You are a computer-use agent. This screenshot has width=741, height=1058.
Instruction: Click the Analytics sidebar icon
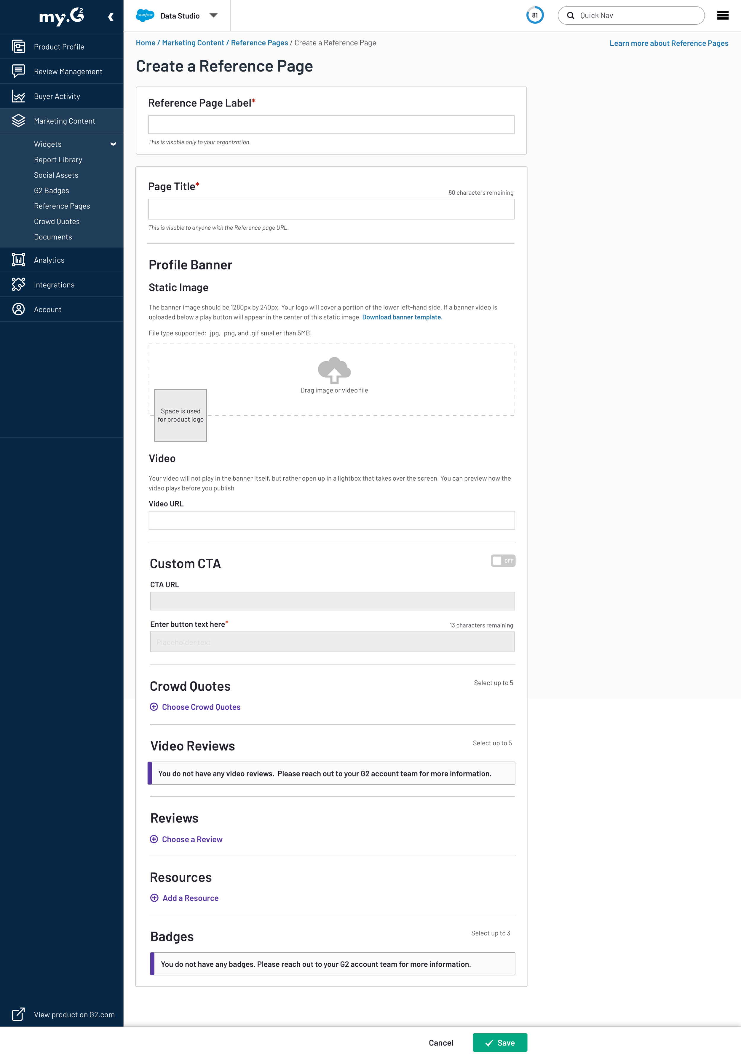click(x=18, y=260)
